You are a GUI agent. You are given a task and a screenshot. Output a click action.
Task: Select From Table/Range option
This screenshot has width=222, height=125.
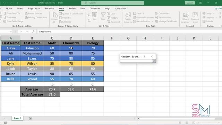click(x=13, y=22)
